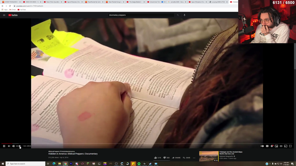Open 'Palenque and the Ancient Maya World' title
This screenshot has width=296, height=166.
231,153
